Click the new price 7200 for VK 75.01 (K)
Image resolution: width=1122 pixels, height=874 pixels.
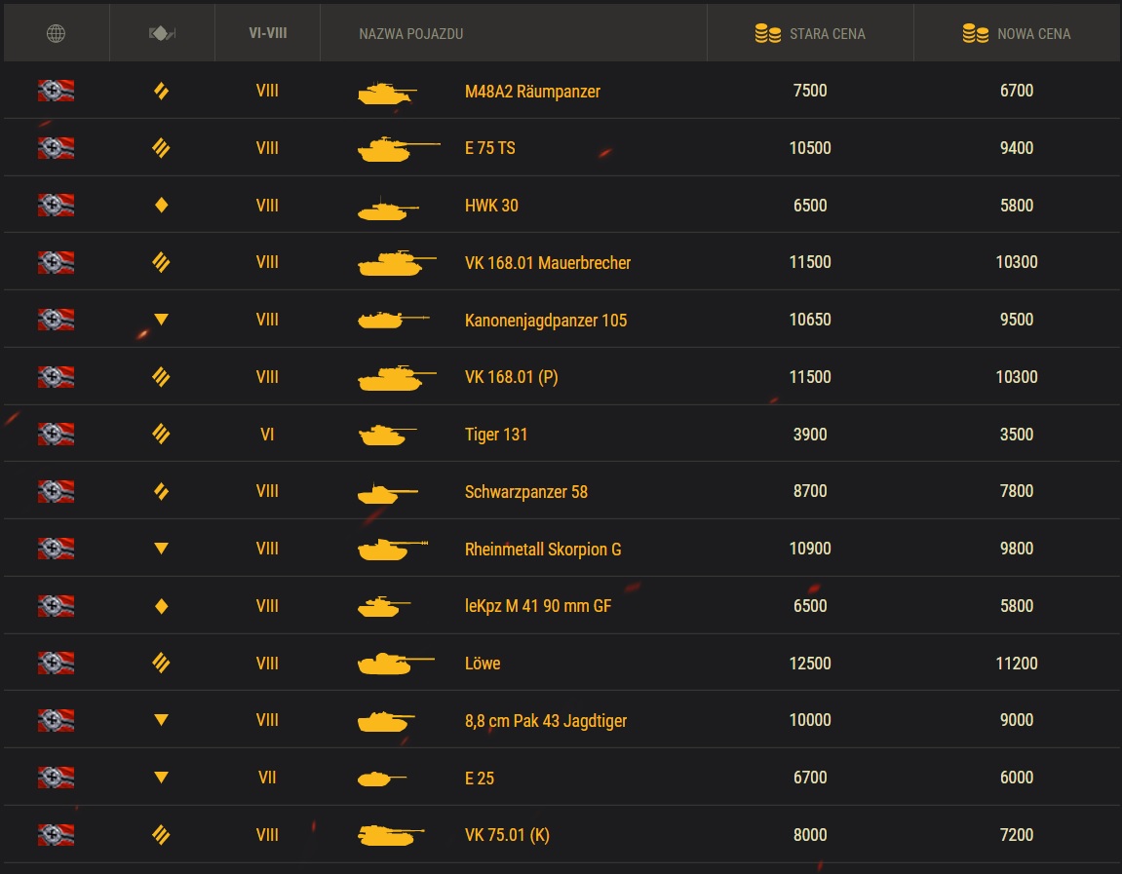1016,835
